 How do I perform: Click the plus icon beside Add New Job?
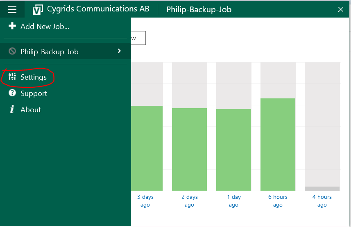(12, 26)
